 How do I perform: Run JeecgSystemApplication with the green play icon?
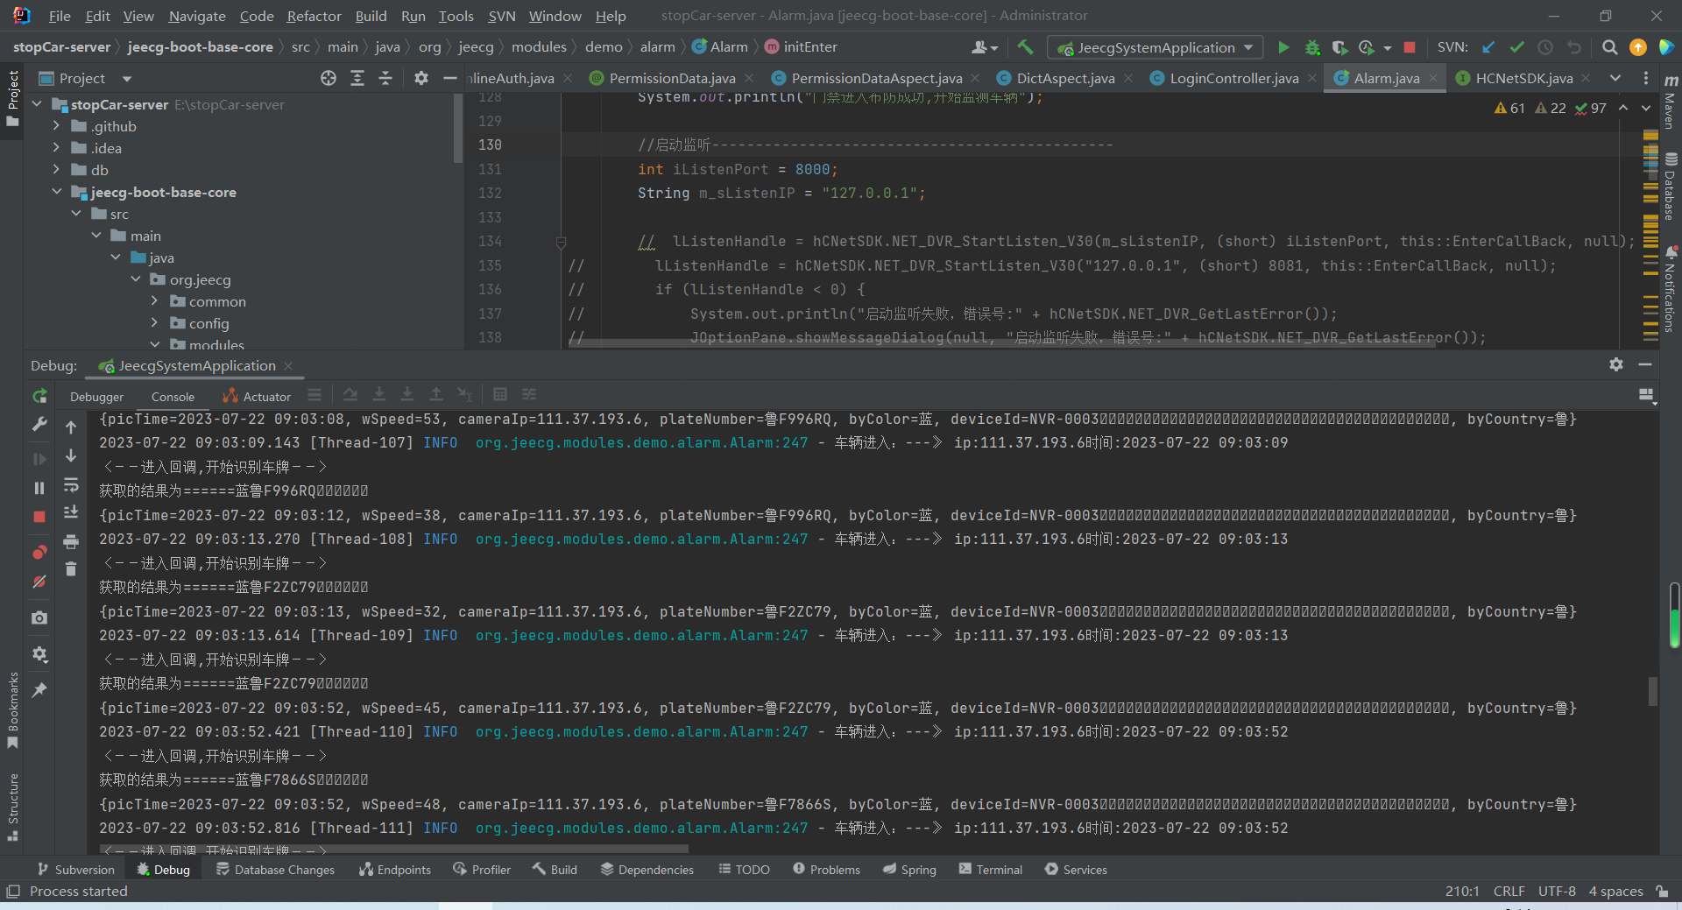(x=1283, y=47)
